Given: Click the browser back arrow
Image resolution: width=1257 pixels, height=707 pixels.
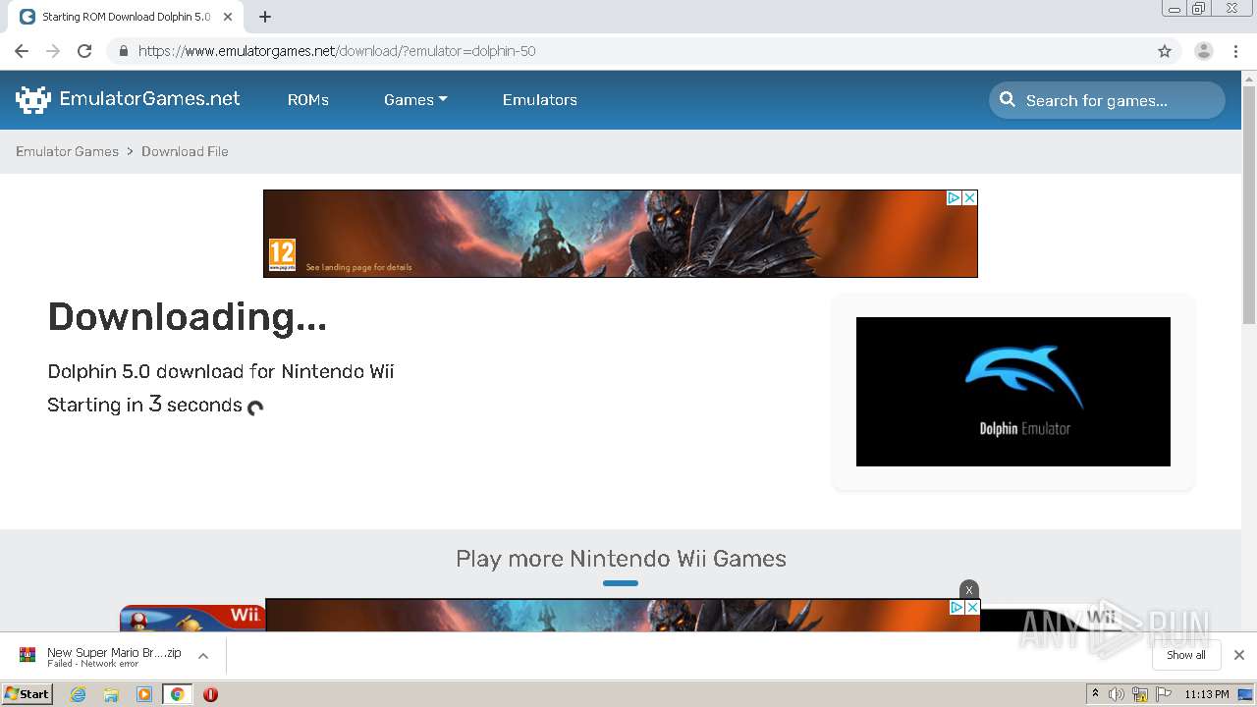Looking at the screenshot, I should pyautogui.click(x=22, y=51).
